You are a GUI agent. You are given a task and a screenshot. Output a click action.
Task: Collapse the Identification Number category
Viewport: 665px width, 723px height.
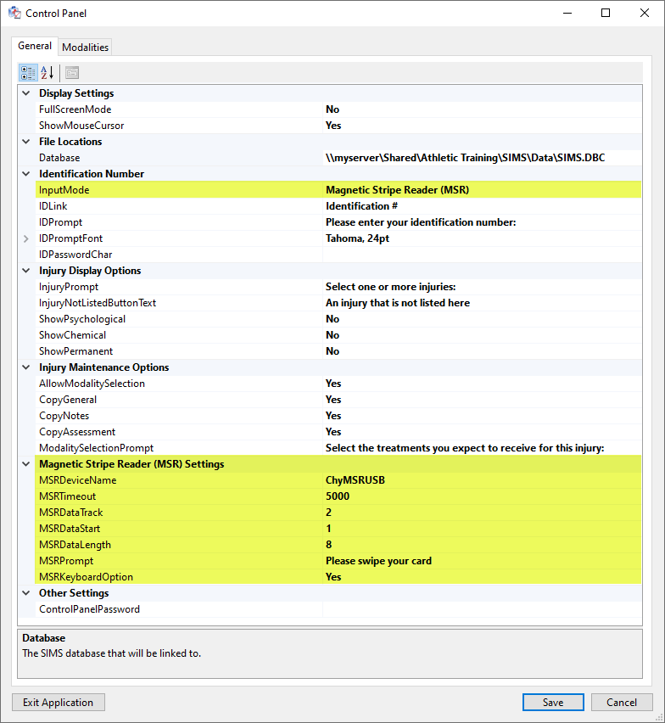click(26, 174)
